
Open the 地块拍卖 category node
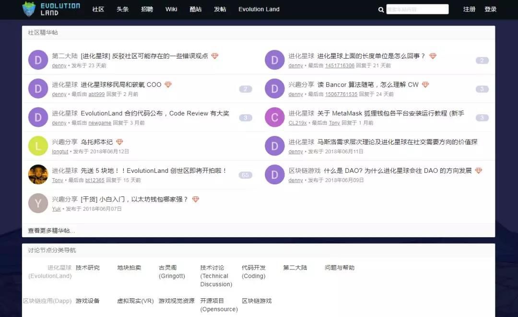(129, 268)
